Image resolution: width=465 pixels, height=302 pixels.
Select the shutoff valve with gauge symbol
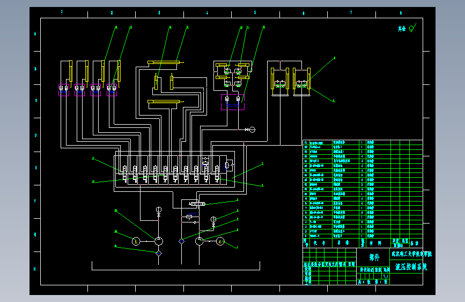click(250, 130)
